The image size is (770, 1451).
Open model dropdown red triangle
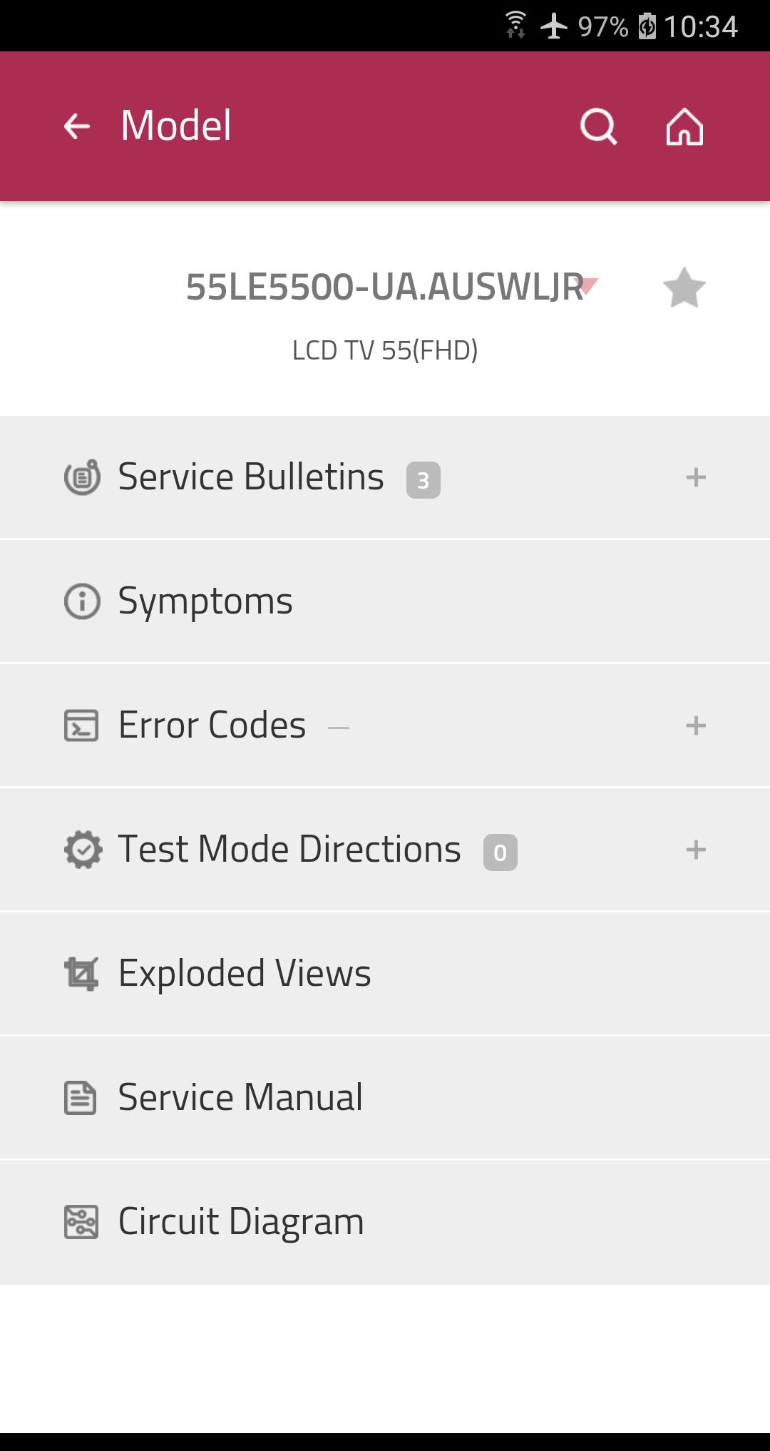click(x=589, y=286)
